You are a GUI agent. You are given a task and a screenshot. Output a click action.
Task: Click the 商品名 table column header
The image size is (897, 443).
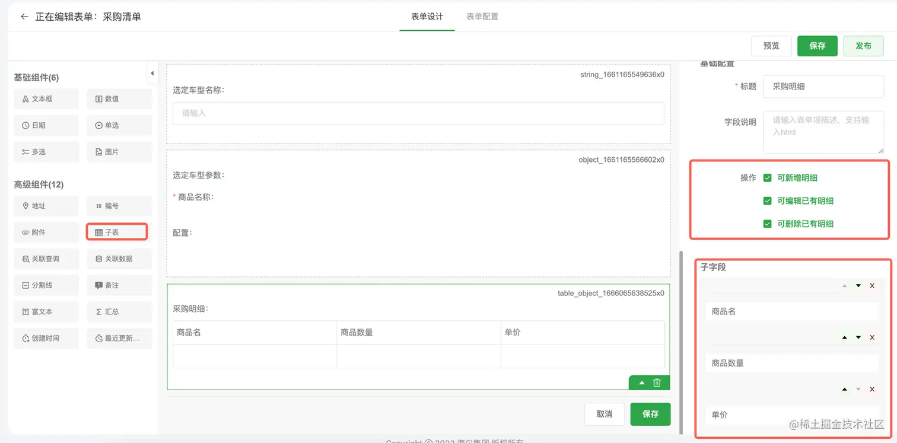255,333
